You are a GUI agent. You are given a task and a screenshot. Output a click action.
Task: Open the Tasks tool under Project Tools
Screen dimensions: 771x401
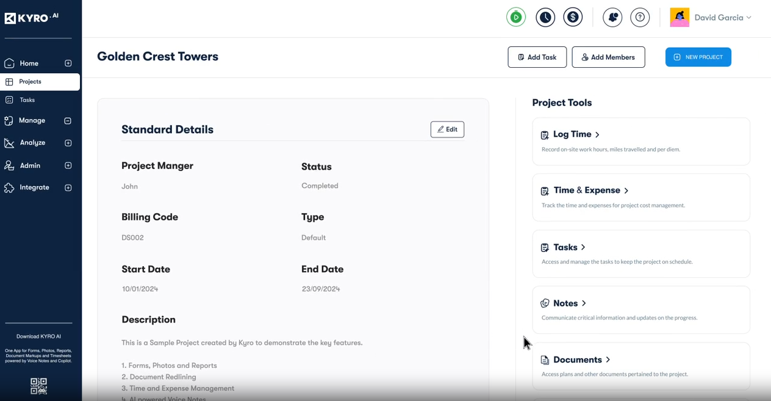pyautogui.click(x=565, y=247)
